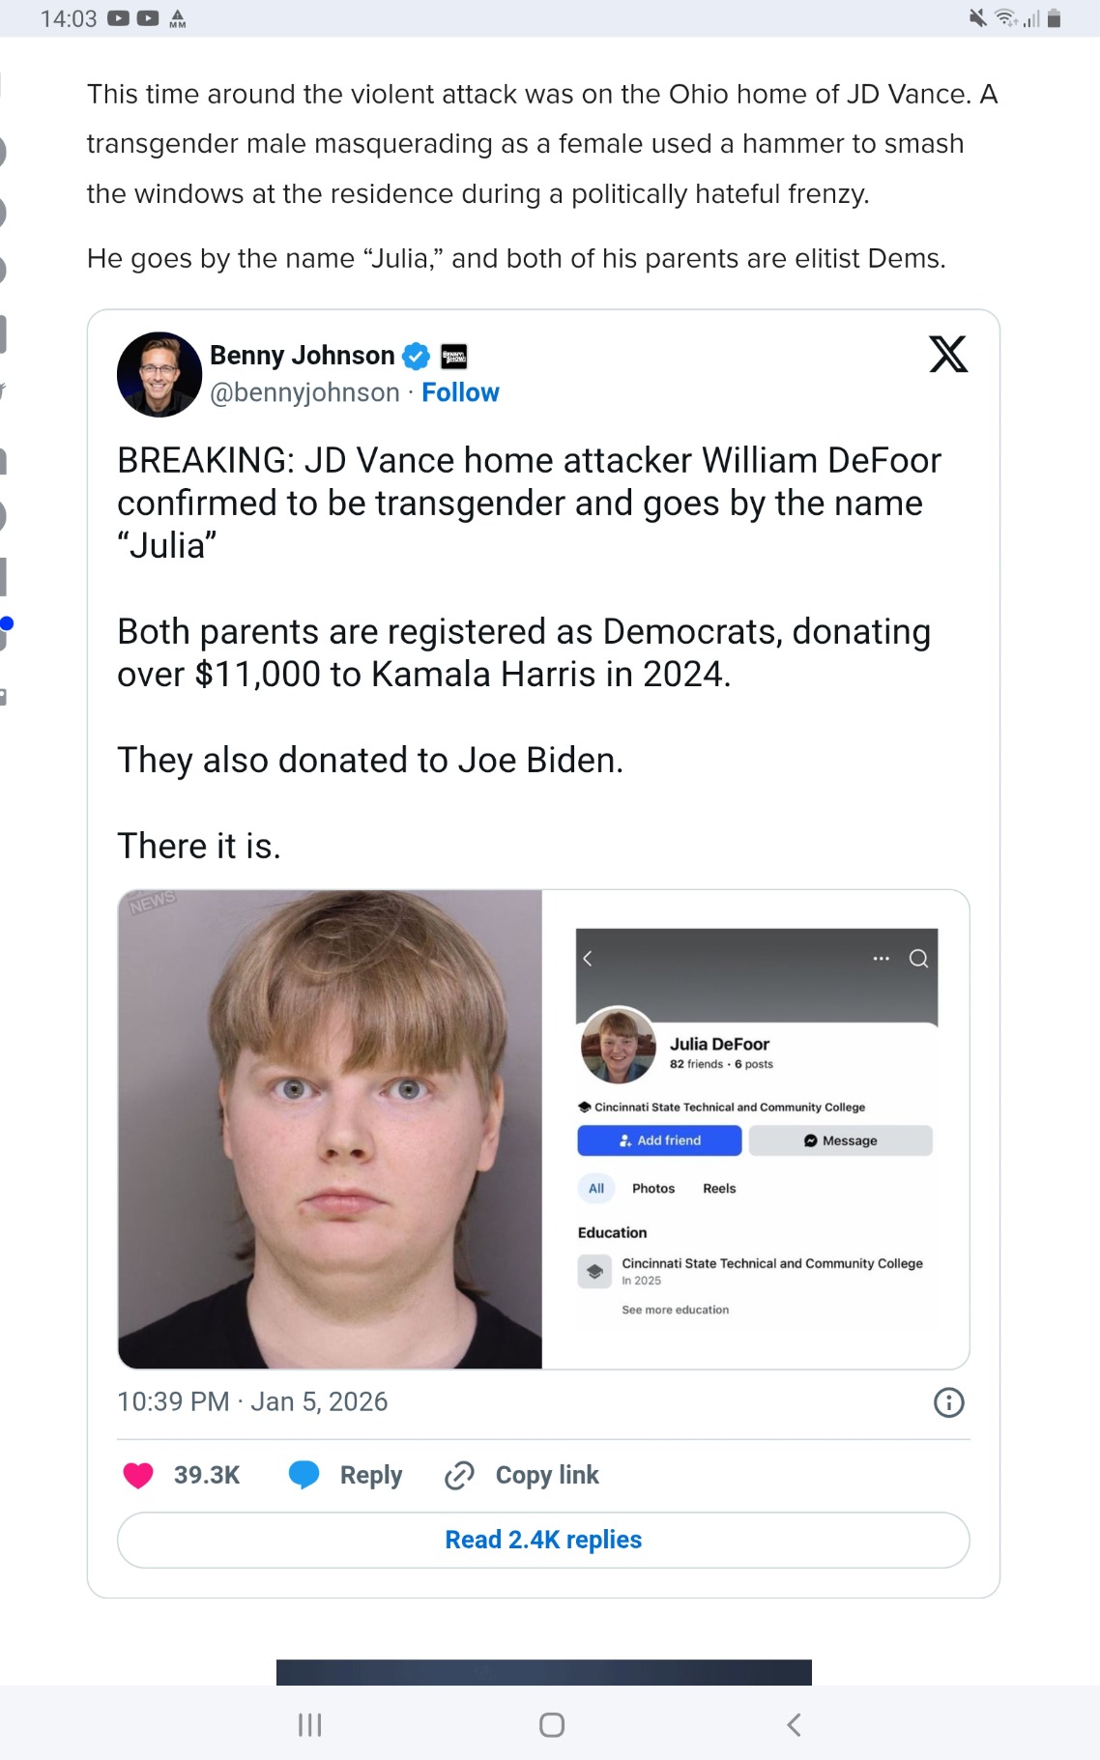This screenshot has height=1760, width=1100.
Task: Tap the Copy link text
Action: [547, 1475]
